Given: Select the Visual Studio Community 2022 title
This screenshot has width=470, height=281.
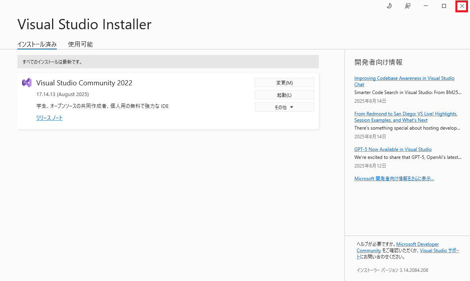Looking at the screenshot, I should [84, 83].
